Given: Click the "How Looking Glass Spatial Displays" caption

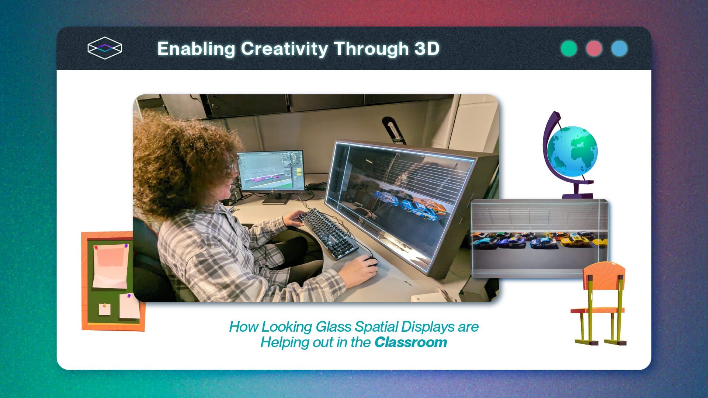Looking at the screenshot, I should click(x=353, y=327).
